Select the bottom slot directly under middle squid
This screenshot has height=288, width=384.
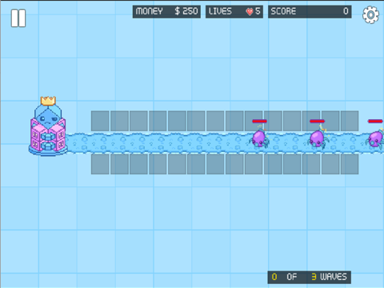(311, 164)
